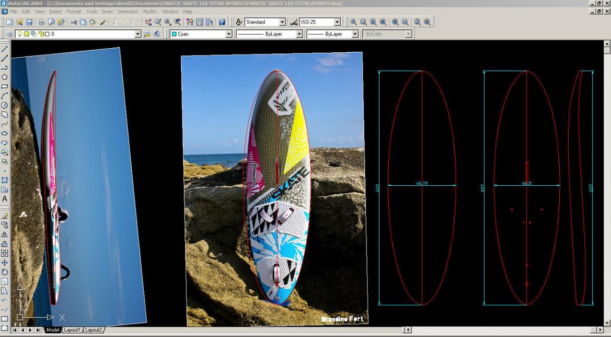Screen dimensions: 611x337
Task: Toggle layer 0 freeze in viewport icon
Action: pyautogui.click(x=33, y=34)
